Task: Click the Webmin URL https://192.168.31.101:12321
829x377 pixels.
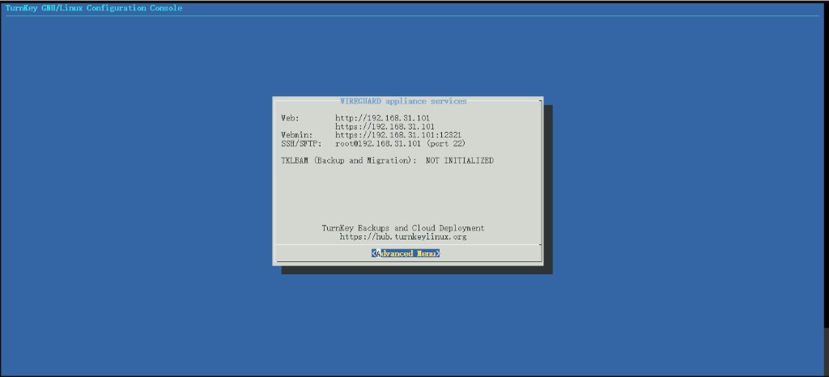Action: point(398,135)
